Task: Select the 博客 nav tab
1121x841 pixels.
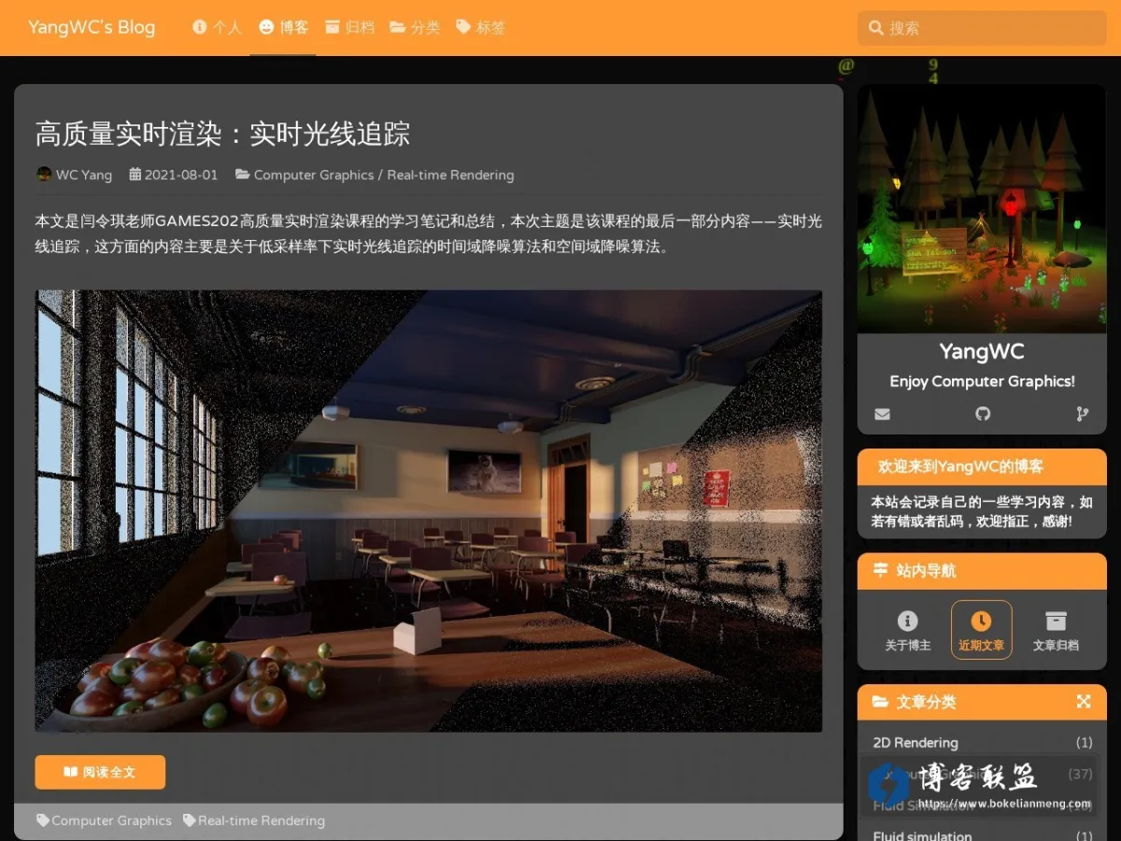Action: tap(283, 27)
